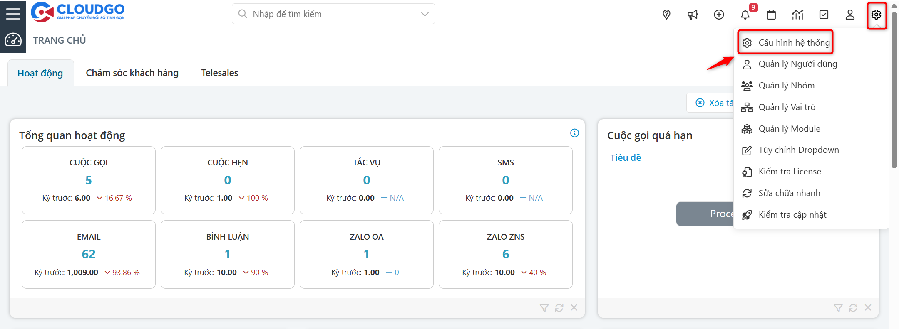Click the Tiêu đề column header

[626, 157]
